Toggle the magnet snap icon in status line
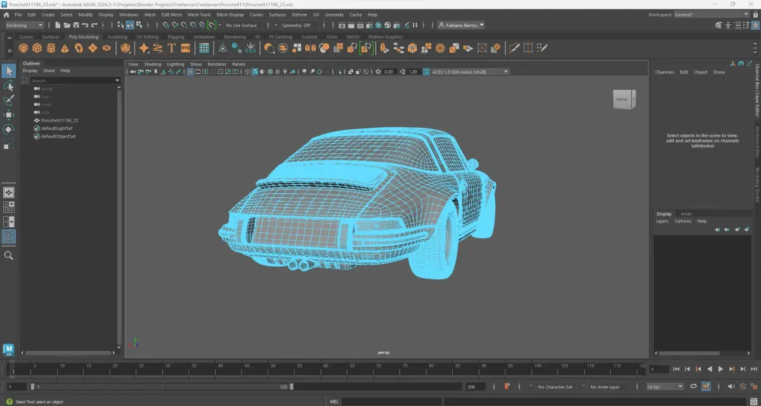Viewport: 761px width, 406px height. click(x=212, y=25)
